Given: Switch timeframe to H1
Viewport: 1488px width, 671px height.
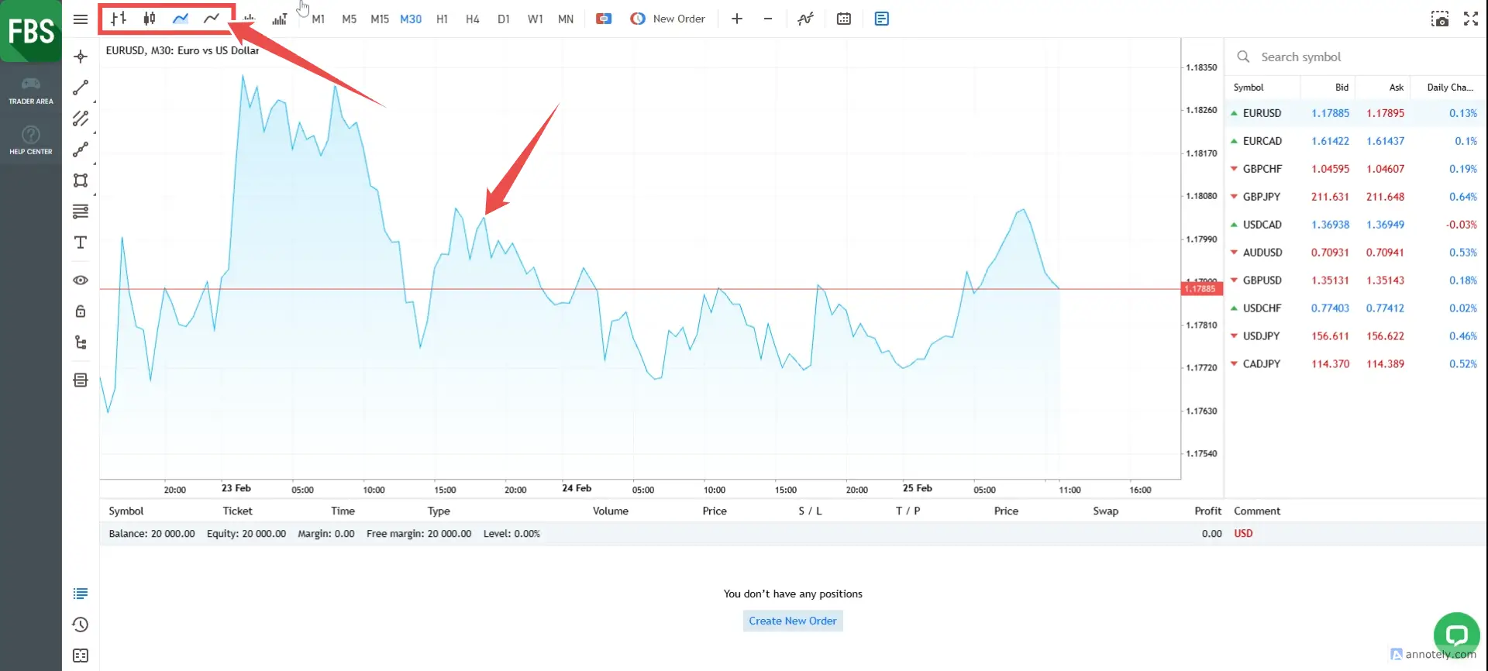Looking at the screenshot, I should [x=442, y=19].
